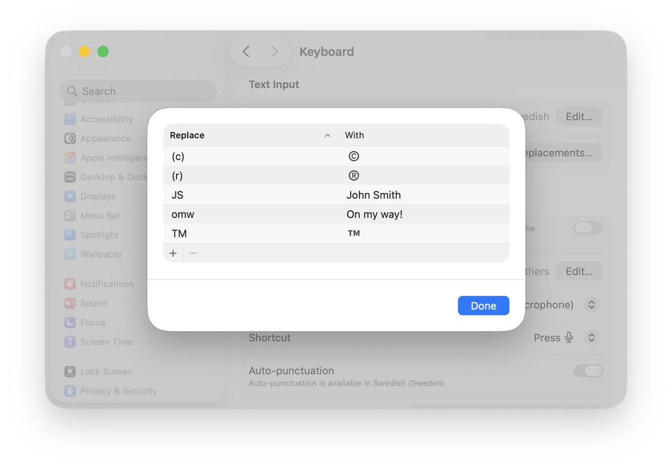This screenshot has width=672, height=468.
Task: Focus the sidebar Search field
Action: click(138, 91)
